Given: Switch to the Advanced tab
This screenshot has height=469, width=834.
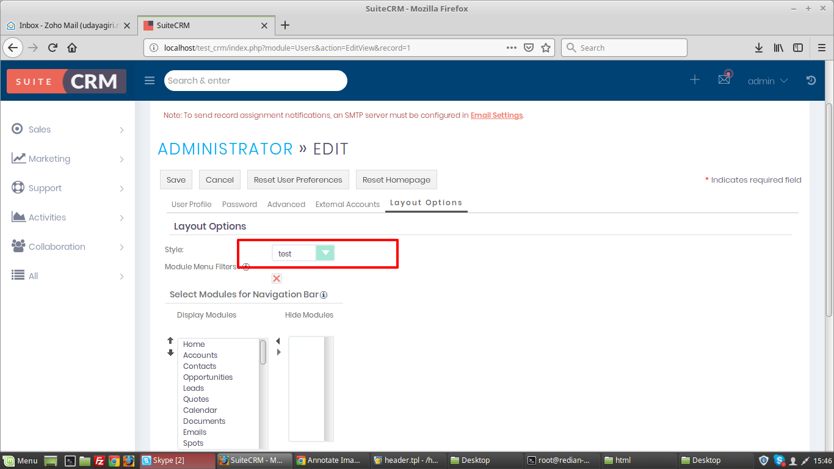Looking at the screenshot, I should [x=286, y=205].
